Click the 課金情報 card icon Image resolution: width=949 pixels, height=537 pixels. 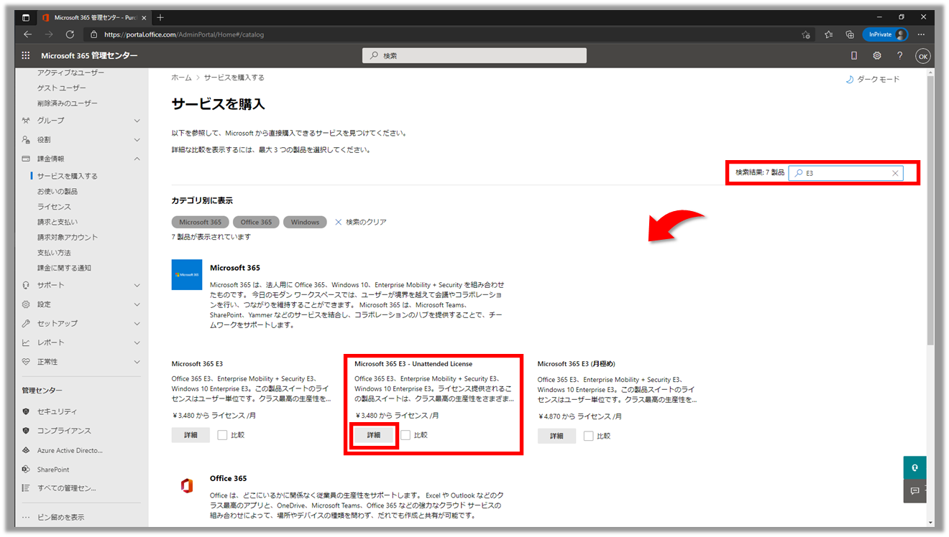pyautogui.click(x=26, y=159)
